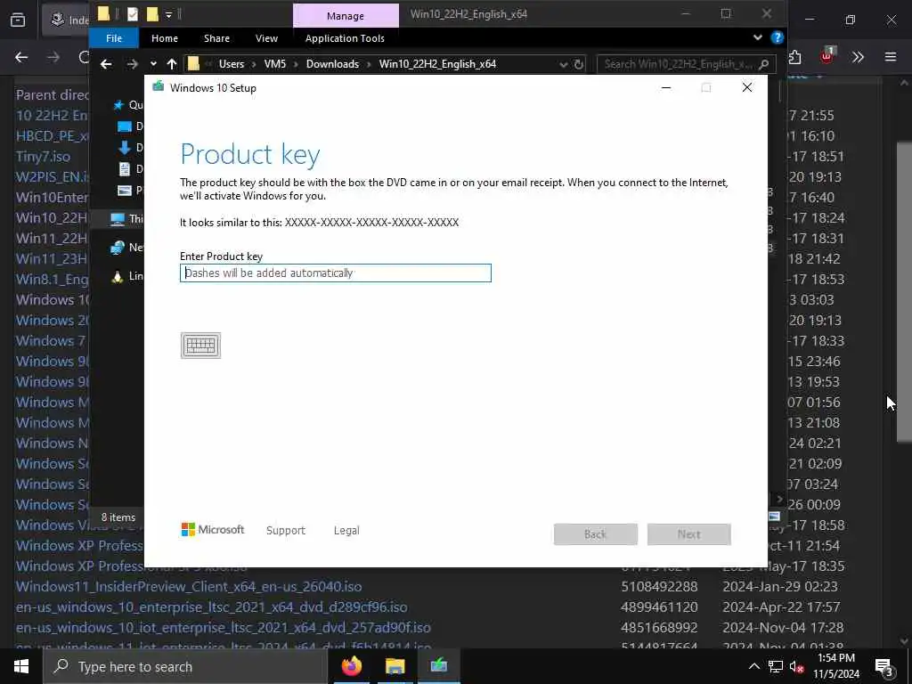The width and height of the screenshot is (912, 684).
Task: Open the browser extensions puzzle icon
Action: pyautogui.click(x=795, y=57)
